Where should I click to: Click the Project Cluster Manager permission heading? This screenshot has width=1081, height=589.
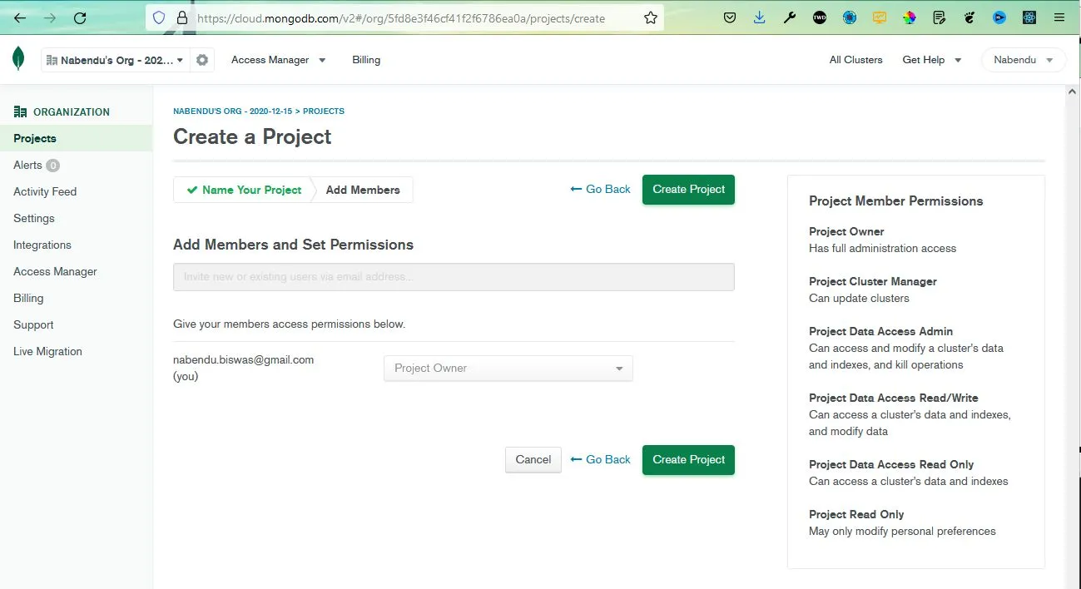coord(873,282)
